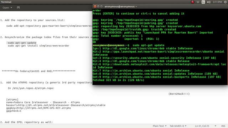Click terminal line Total number processed: 1
The image size is (228, 128).
[118, 36]
